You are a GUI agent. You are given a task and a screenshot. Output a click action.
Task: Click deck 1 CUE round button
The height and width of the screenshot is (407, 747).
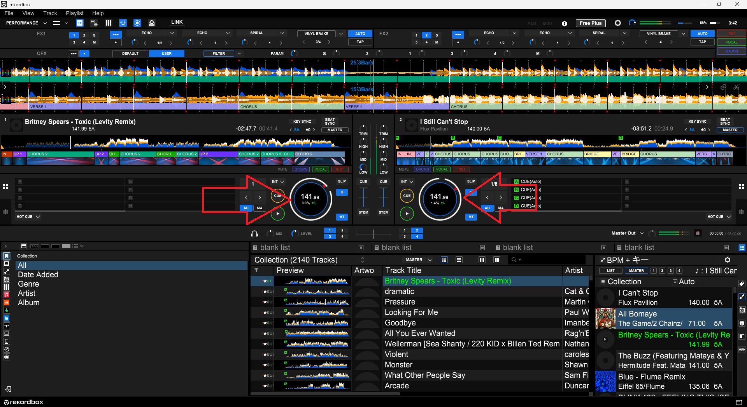[277, 196]
